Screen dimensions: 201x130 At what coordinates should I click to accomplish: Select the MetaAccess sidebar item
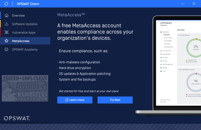[x=25, y=41]
